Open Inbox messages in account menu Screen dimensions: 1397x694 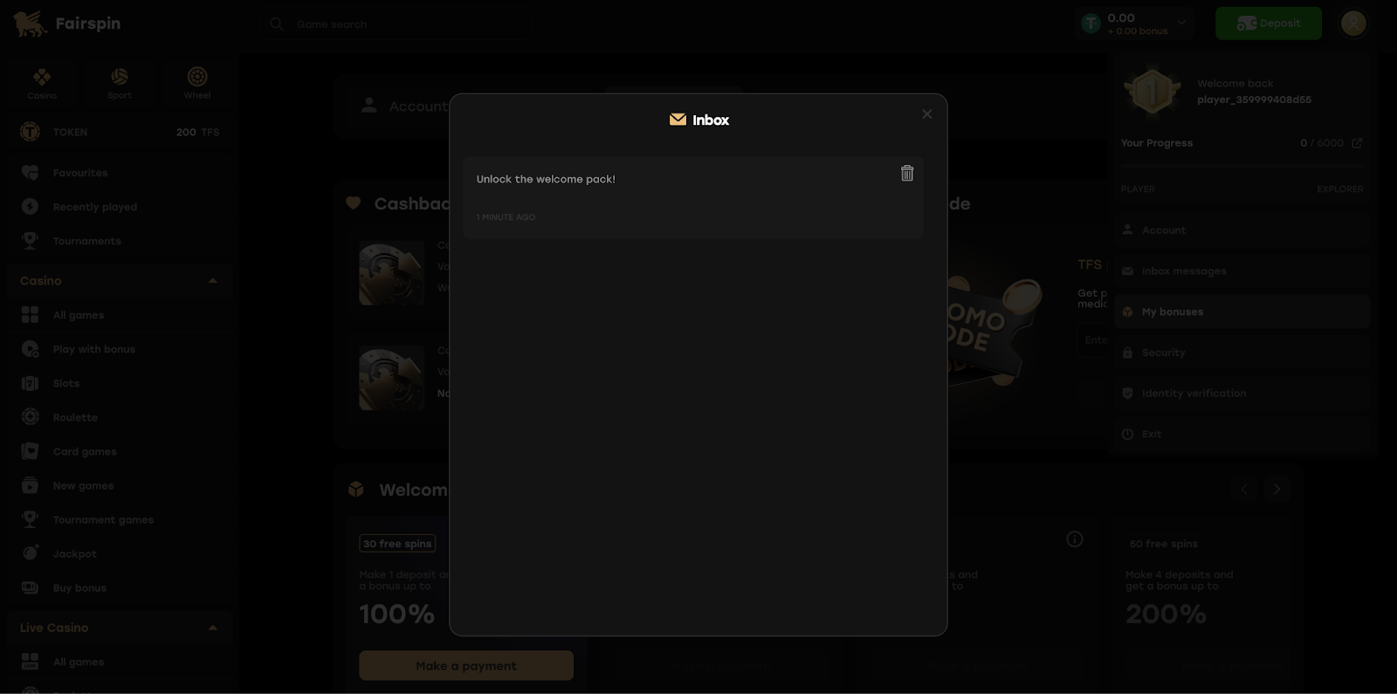[1242, 271]
